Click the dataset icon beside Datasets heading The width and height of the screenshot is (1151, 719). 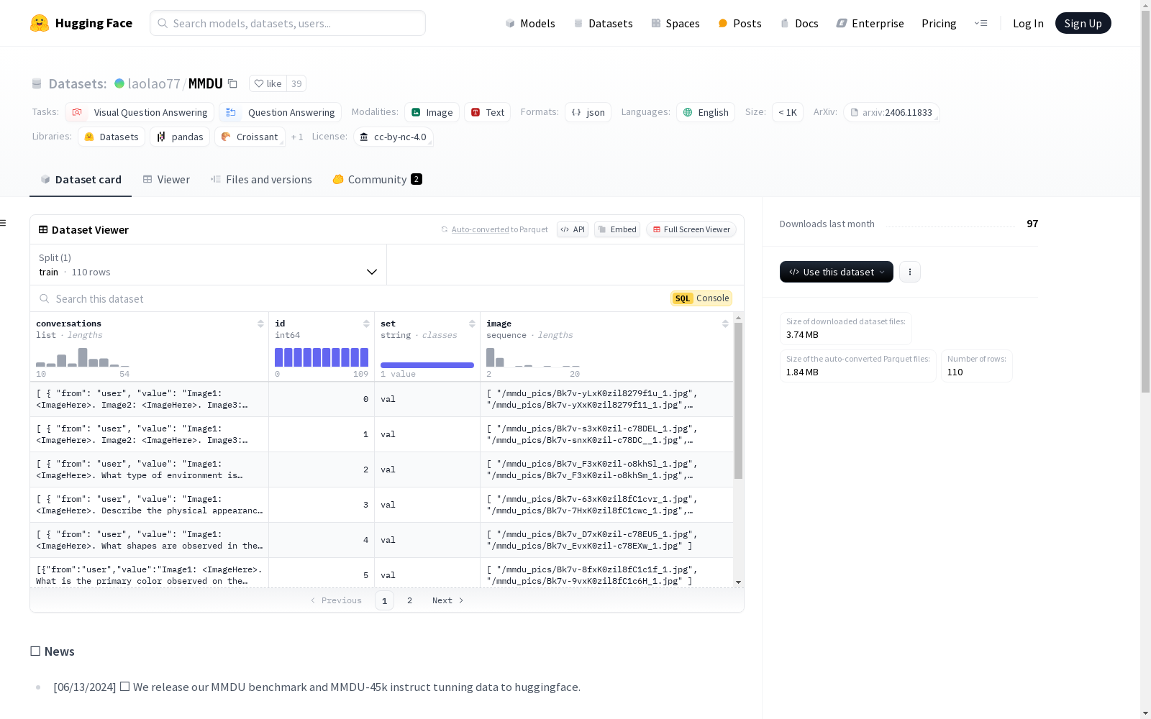(x=37, y=83)
